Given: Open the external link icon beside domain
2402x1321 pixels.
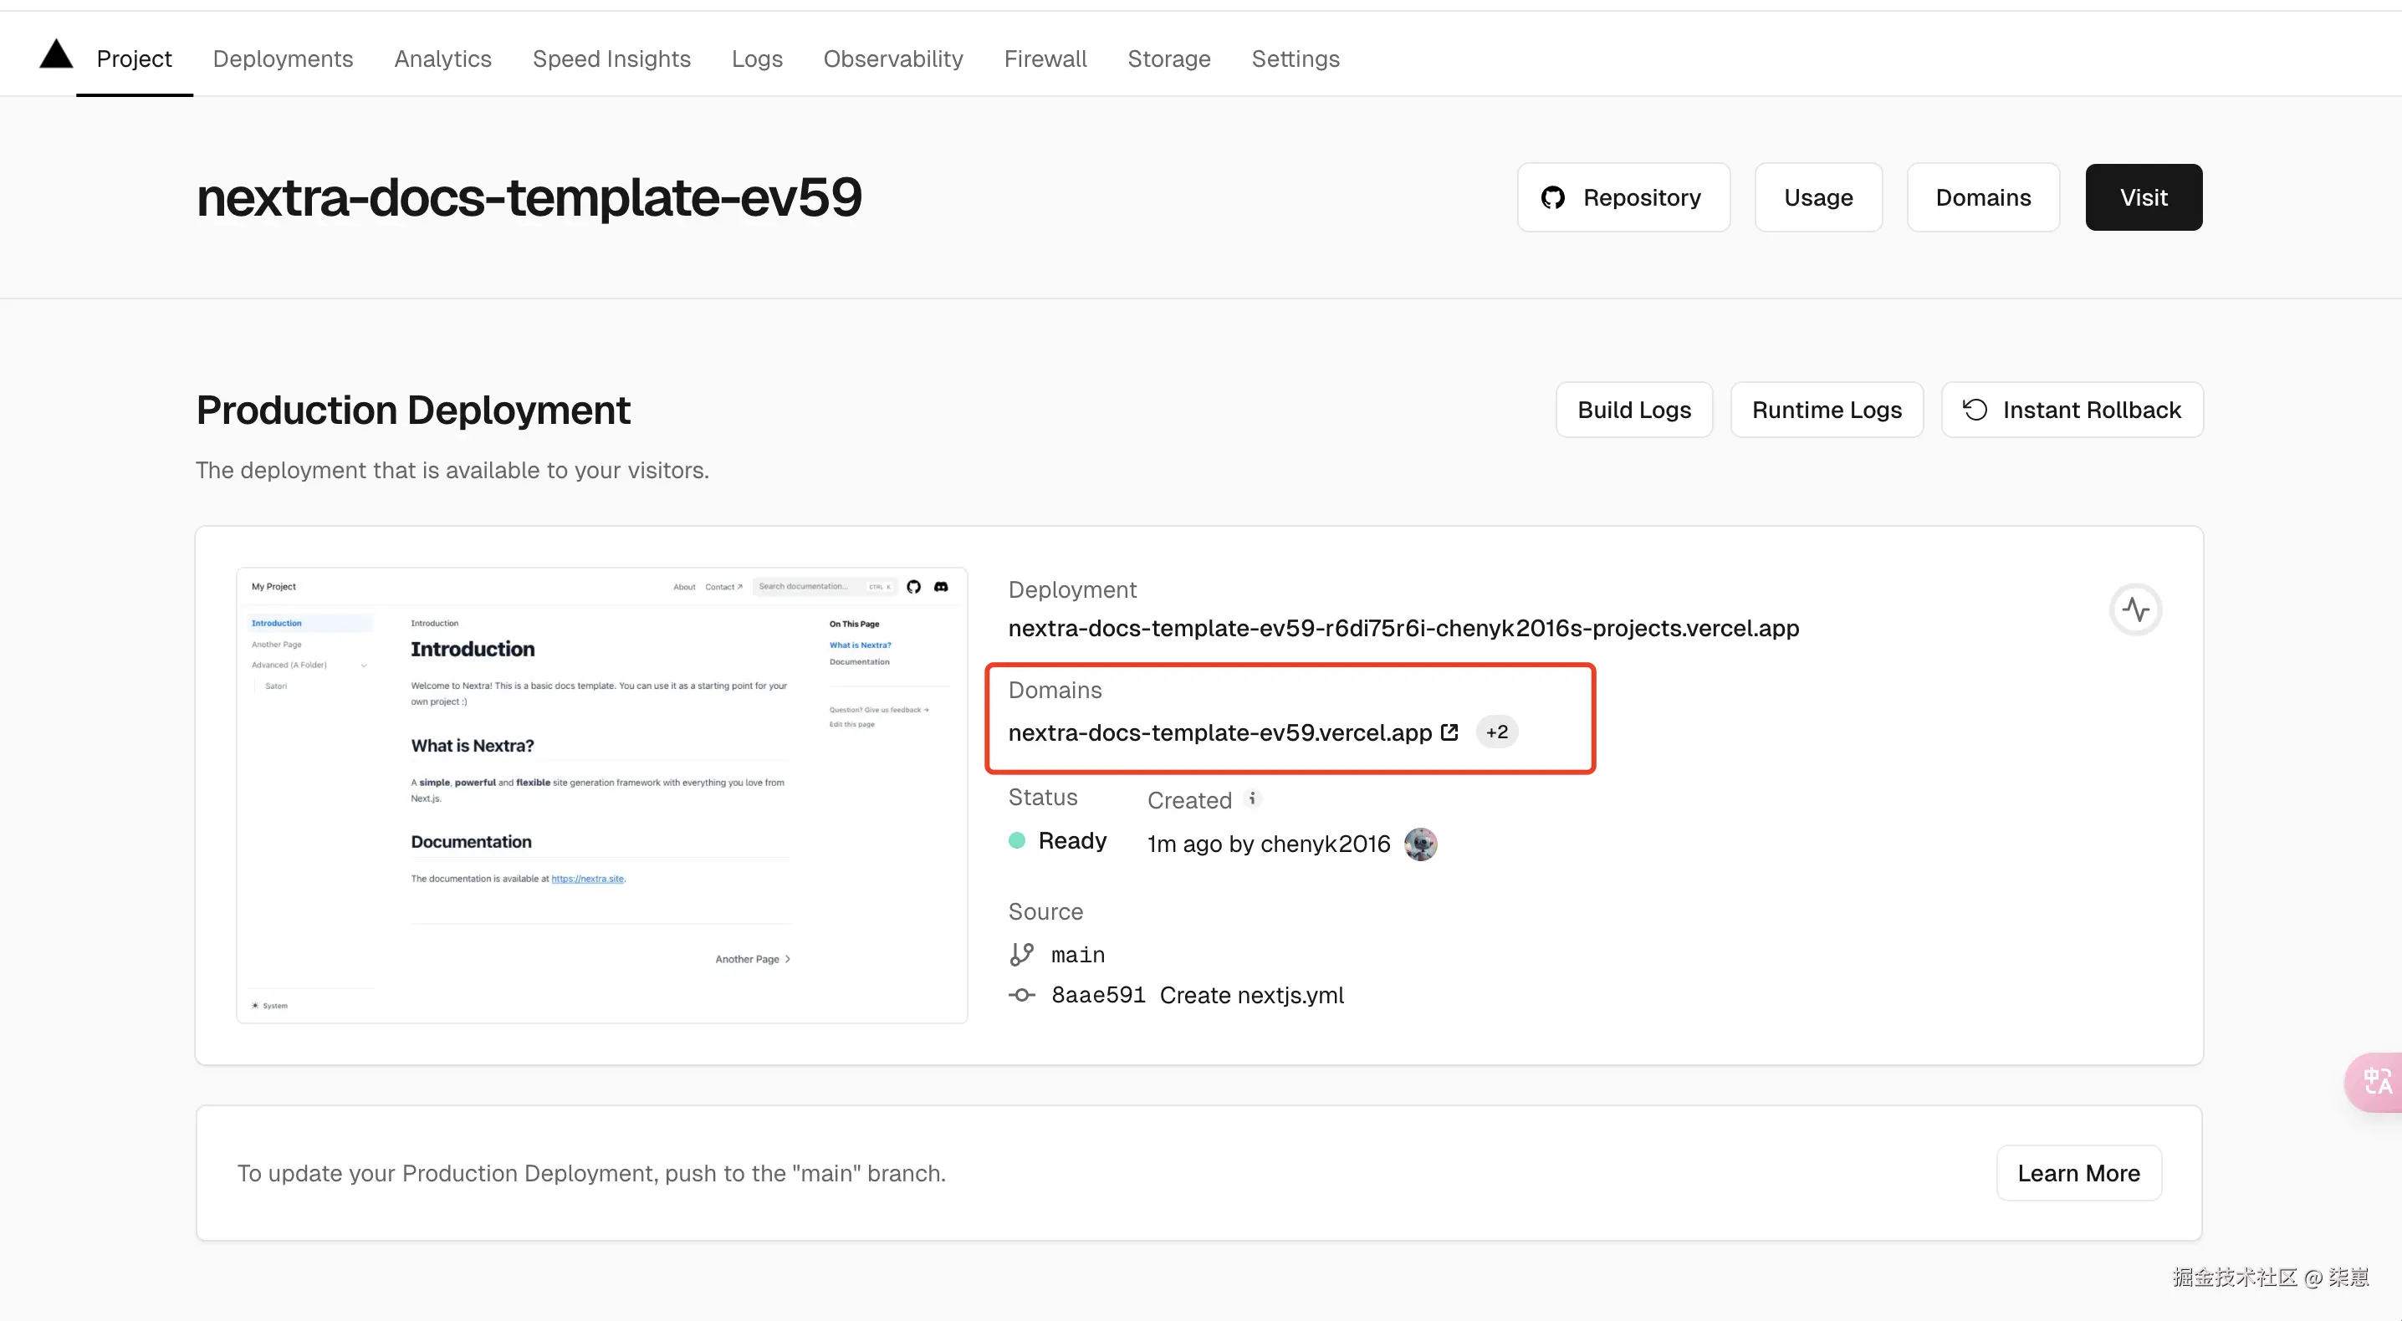Looking at the screenshot, I should coord(1449,732).
